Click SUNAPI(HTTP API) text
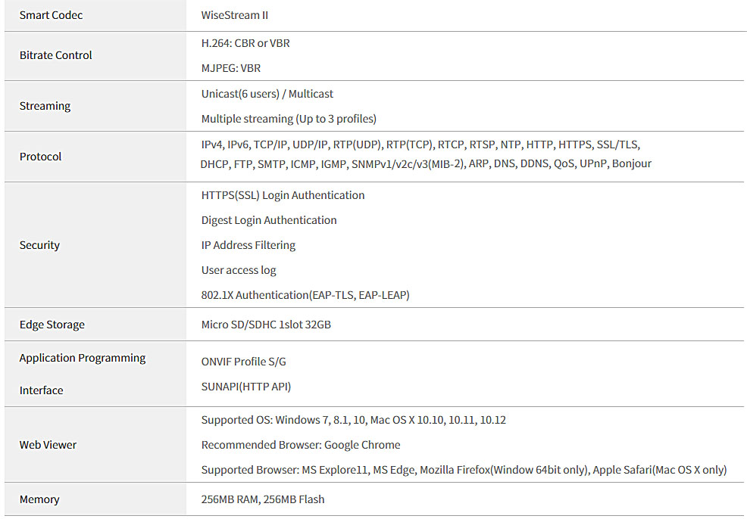The width and height of the screenshot is (747, 519). click(245, 387)
